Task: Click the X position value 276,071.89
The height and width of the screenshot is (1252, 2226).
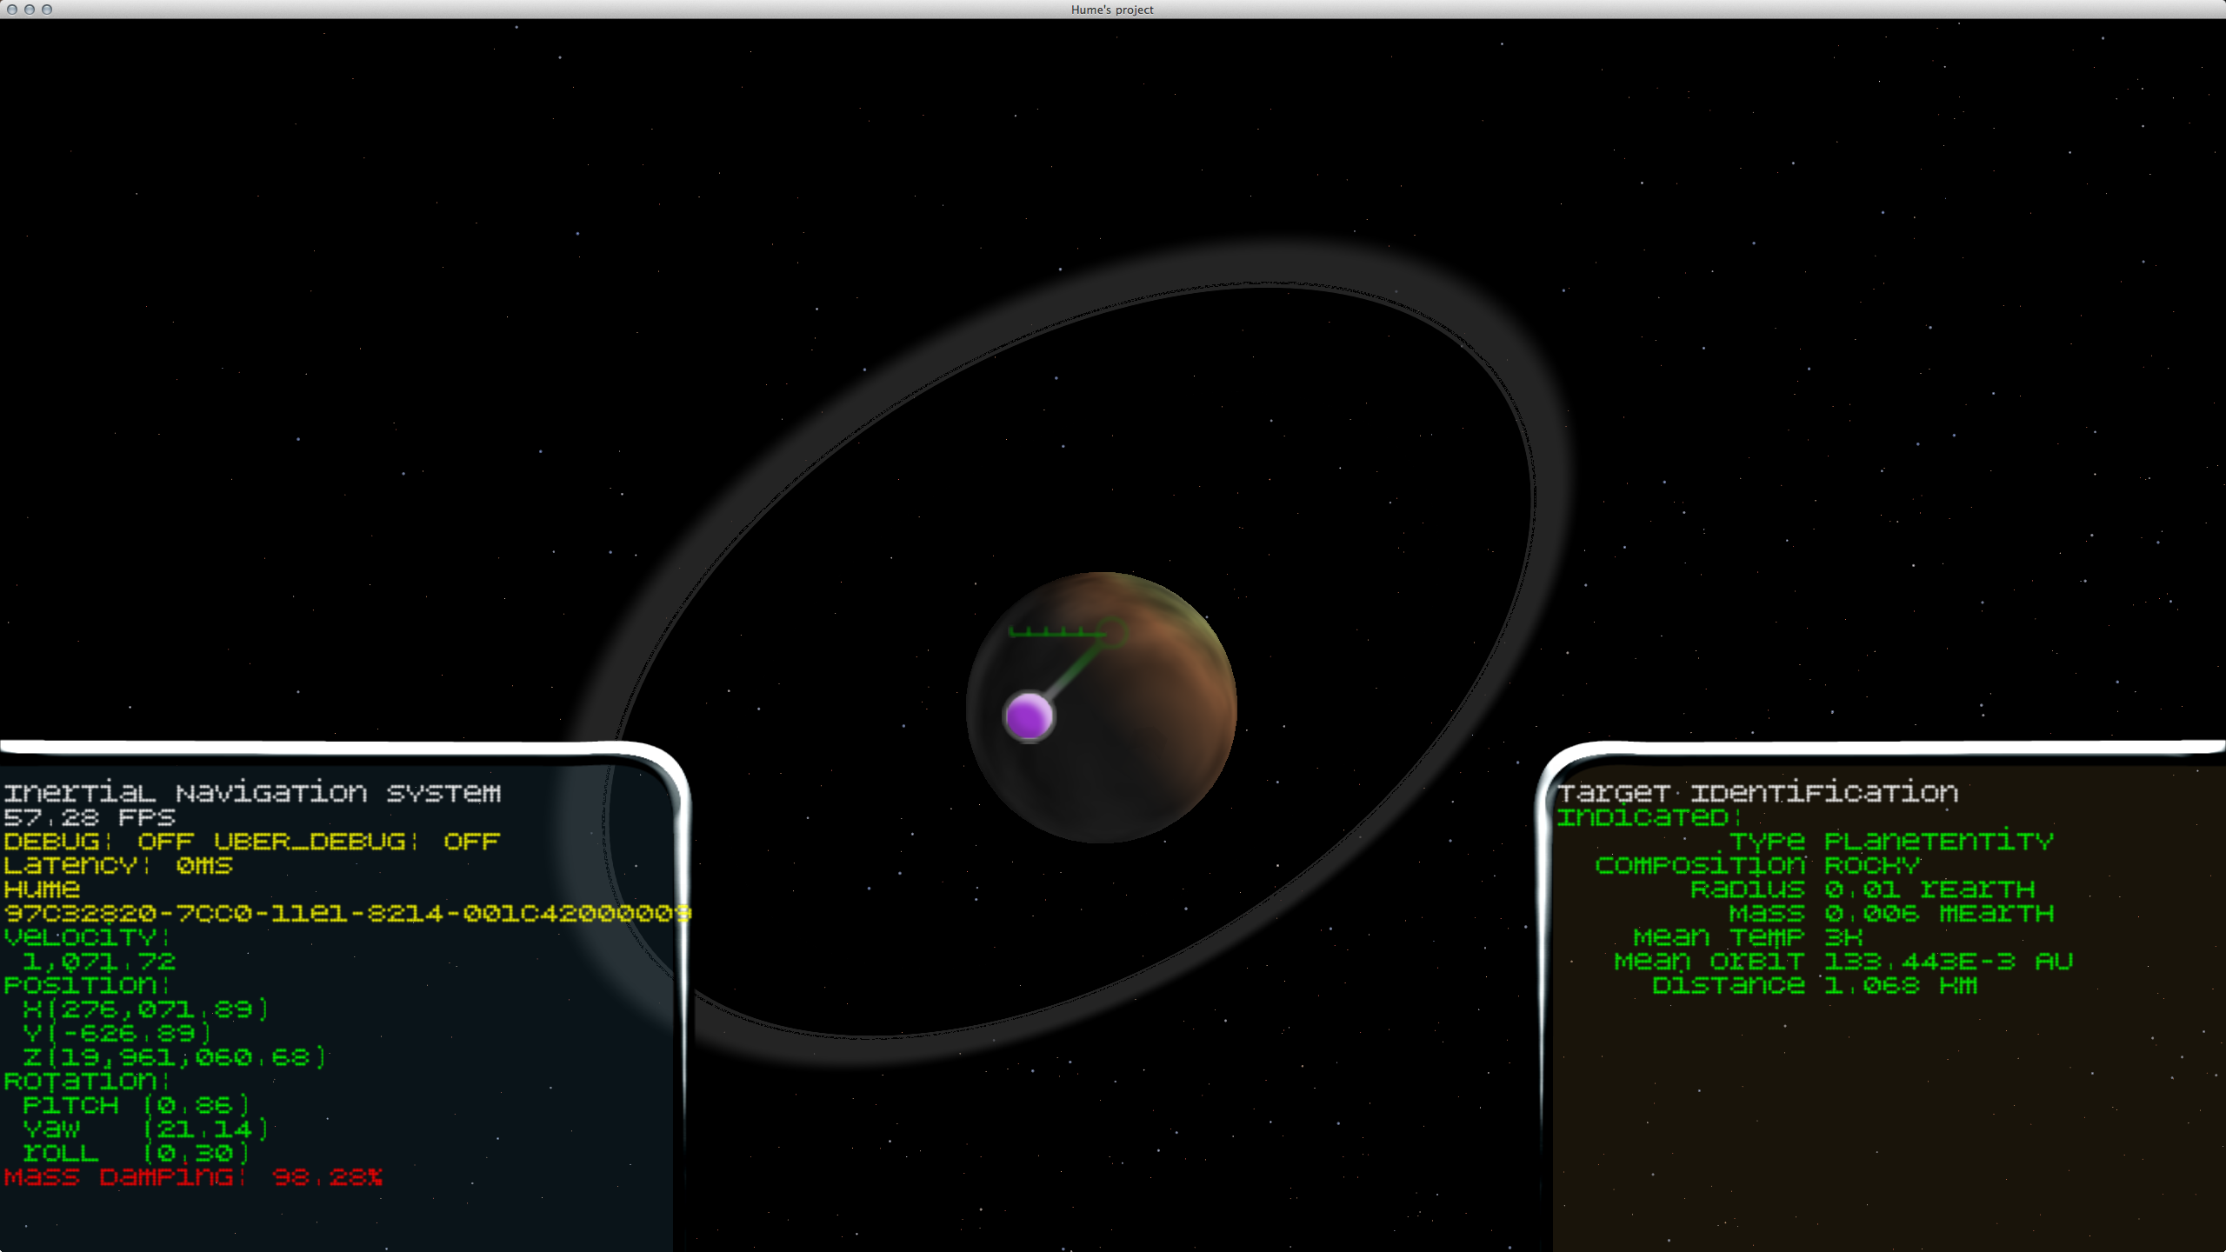Action: [146, 1009]
